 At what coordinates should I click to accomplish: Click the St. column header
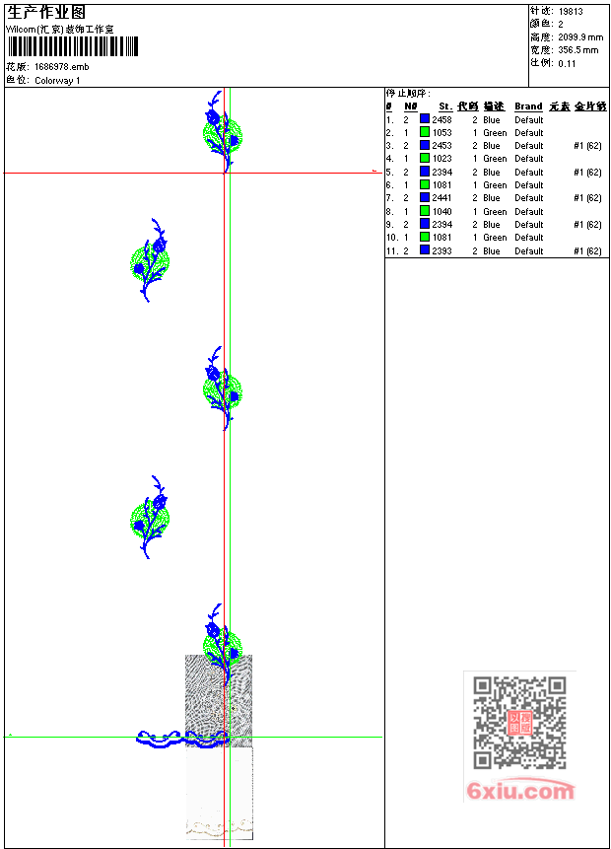(x=445, y=106)
